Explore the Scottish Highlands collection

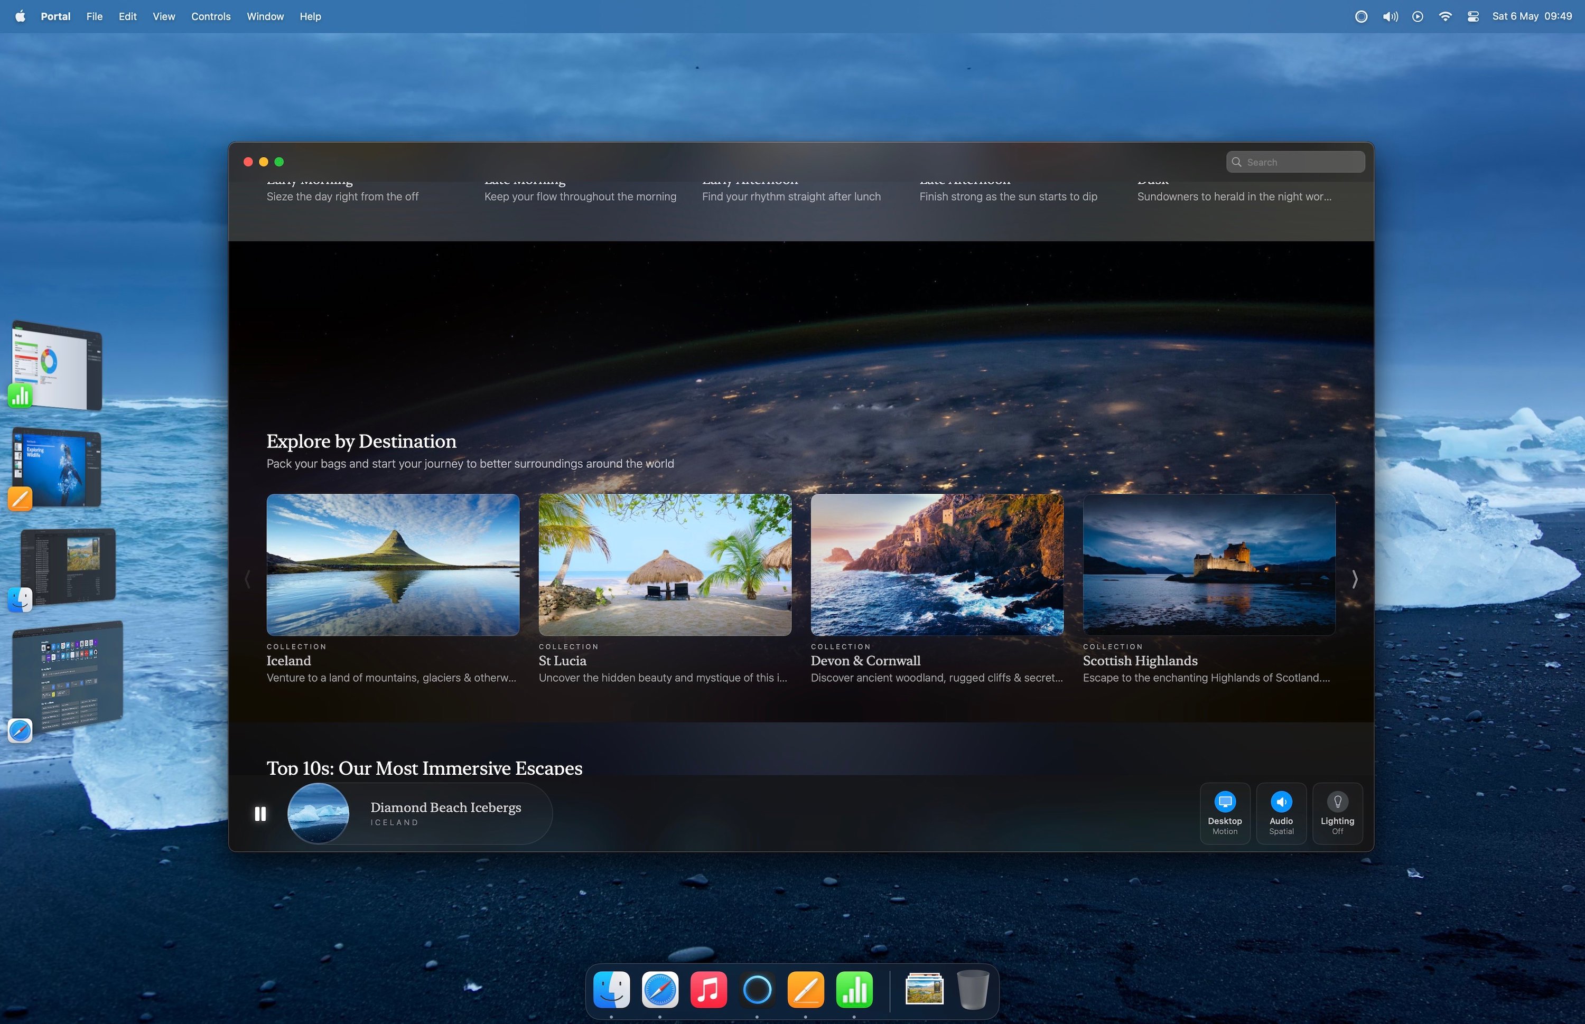pyautogui.click(x=1208, y=564)
